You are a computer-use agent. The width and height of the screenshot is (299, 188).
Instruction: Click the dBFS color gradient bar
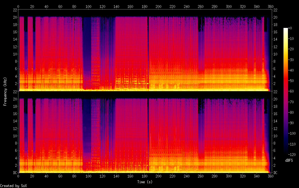click(x=285, y=91)
